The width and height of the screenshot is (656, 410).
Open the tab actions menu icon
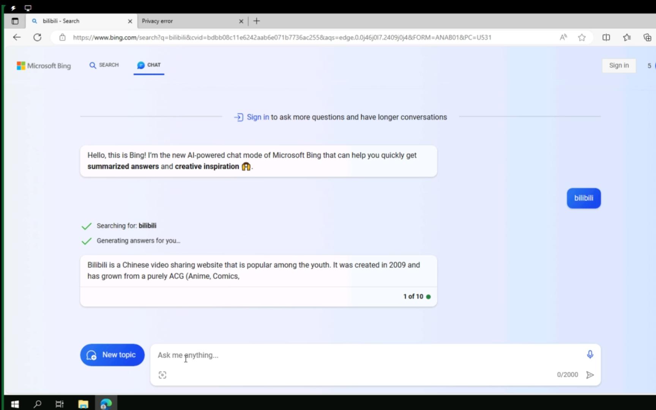point(15,21)
